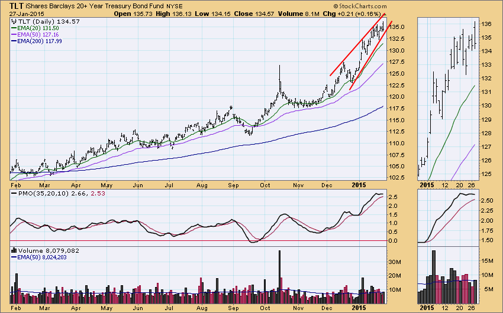Image resolution: width=503 pixels, height=313 pixels.
Task: Click the 127.5 label on the main price axis
Action: [x=398, y=62]
